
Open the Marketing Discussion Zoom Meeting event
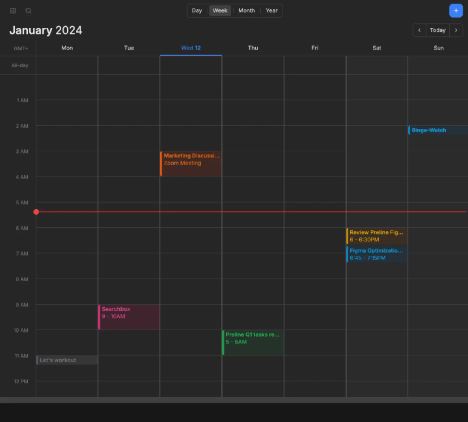click(191, 163)
